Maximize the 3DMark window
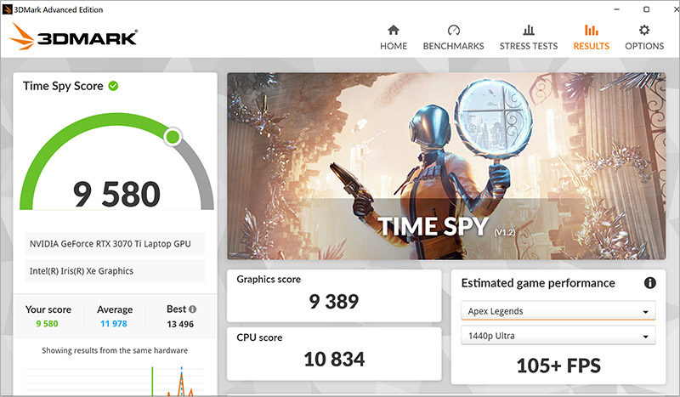 point(646,9)
